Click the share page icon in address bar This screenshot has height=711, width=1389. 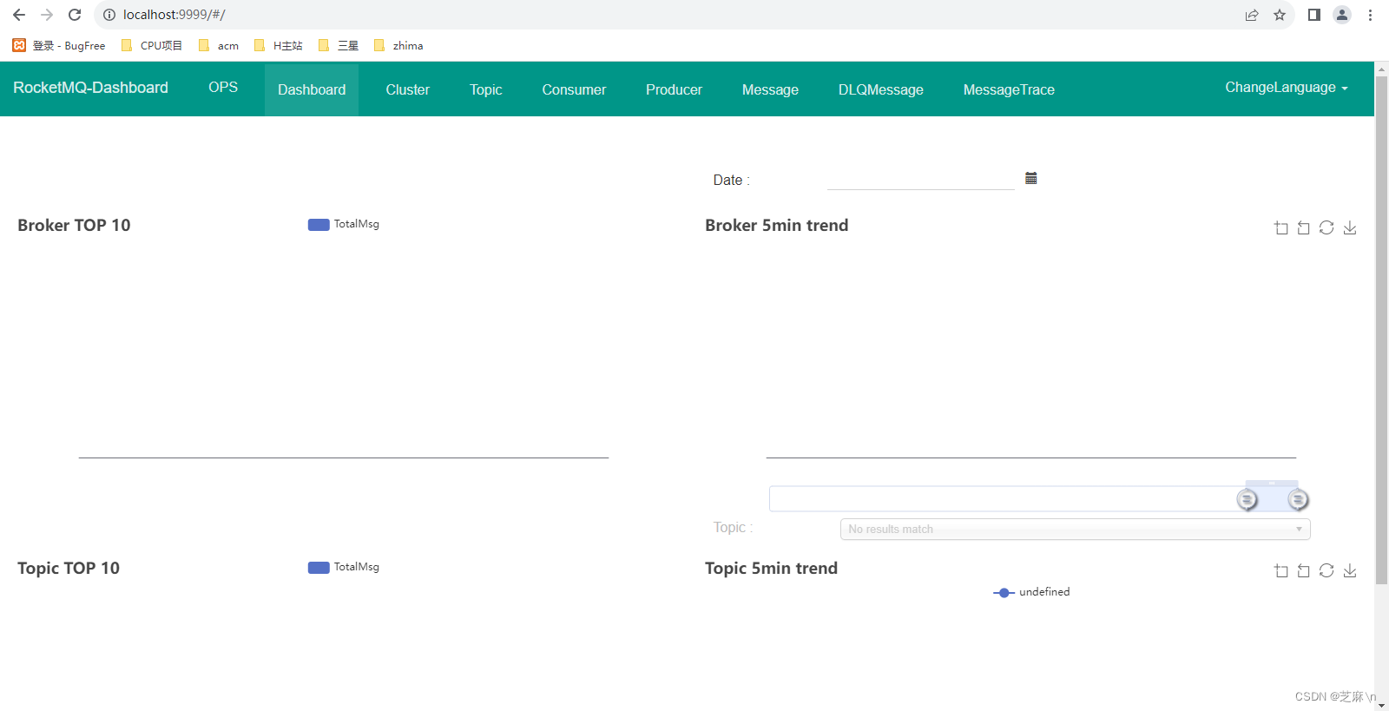click(x=1252, y=15)
